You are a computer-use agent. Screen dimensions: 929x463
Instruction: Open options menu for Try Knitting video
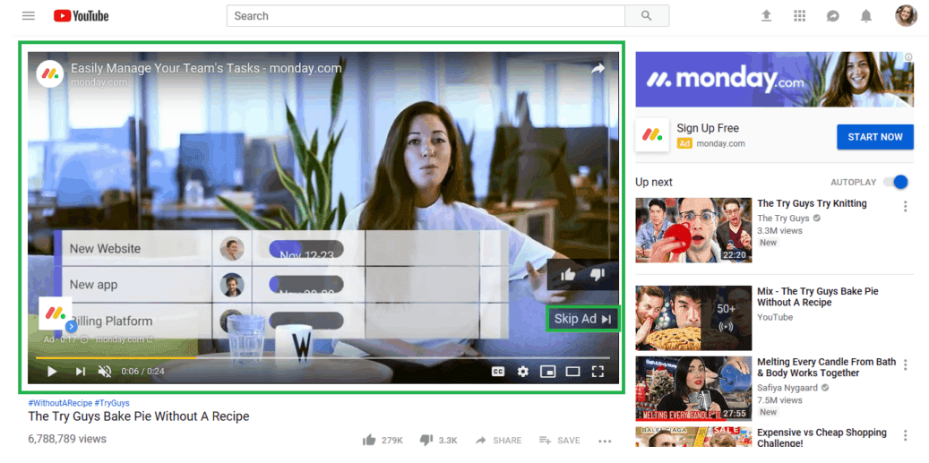pos(906,207)
